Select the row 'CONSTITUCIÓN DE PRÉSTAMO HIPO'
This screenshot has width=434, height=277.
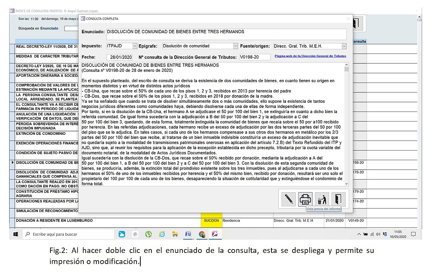pyautogui.click(x=47, y=193)
